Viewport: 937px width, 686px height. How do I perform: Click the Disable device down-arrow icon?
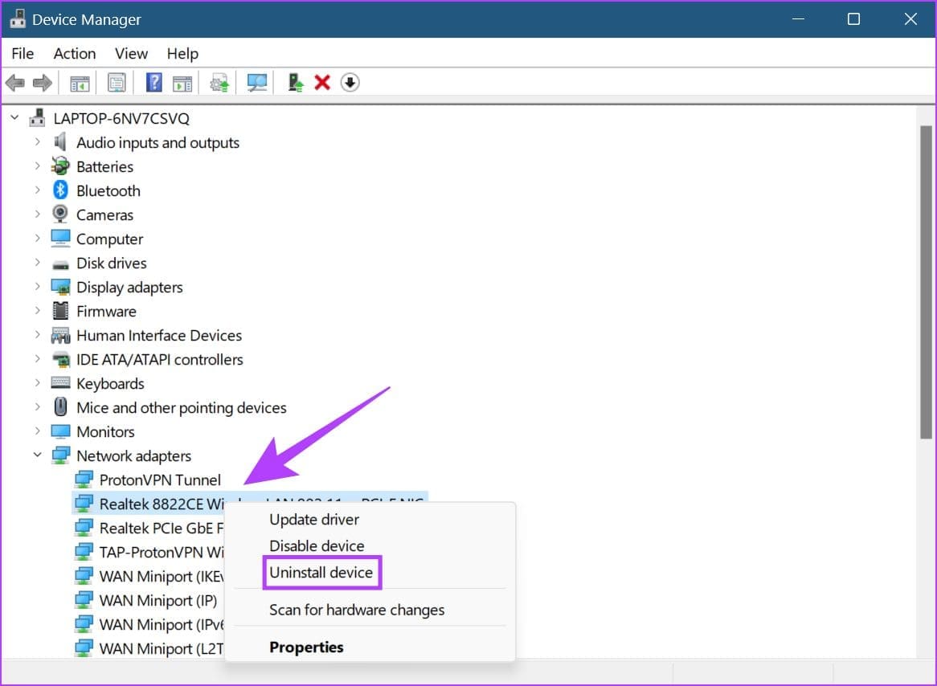pos(350,83)
